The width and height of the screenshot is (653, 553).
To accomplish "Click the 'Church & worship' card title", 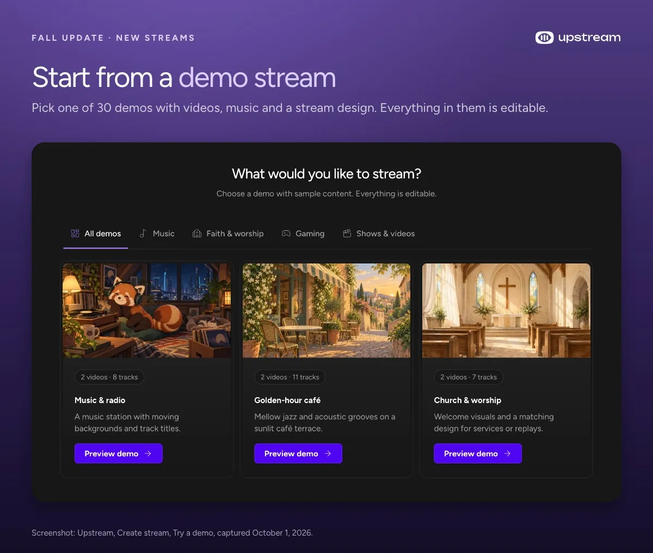I will coord(467,400).
